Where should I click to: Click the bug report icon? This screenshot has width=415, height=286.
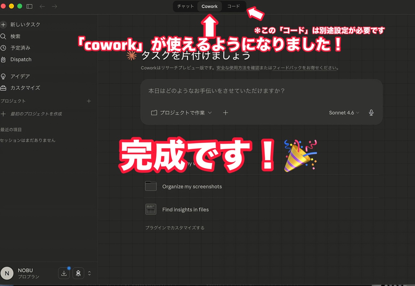(78, 273)
